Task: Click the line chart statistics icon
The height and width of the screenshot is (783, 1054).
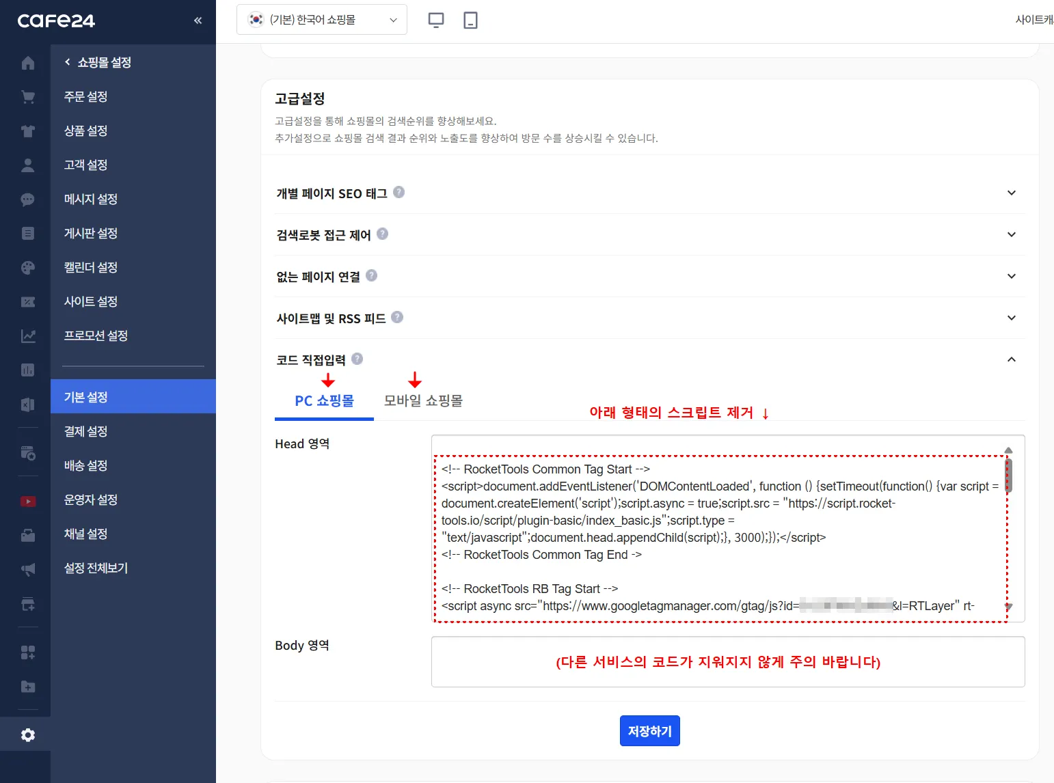Action: (28, 336)
